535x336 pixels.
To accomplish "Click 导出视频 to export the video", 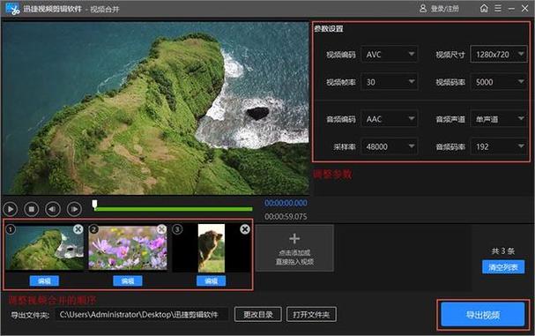I will tap(483, 314).
